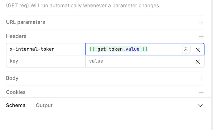Delete the x-internal-token header row
The image size is (213, 130).
pyautogui.click(x=198, y=50)
